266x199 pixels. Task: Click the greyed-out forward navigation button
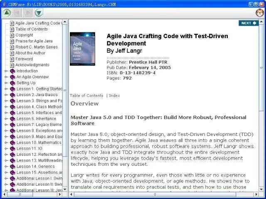(x=28, y=13)
